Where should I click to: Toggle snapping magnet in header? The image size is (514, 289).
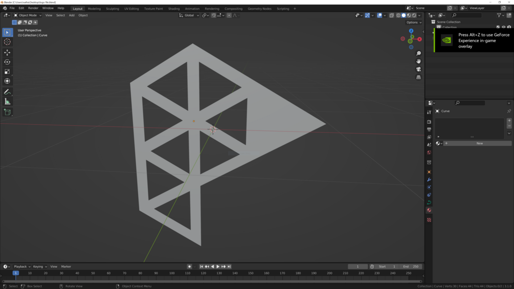pyautogui.click(x=213, y=15)
